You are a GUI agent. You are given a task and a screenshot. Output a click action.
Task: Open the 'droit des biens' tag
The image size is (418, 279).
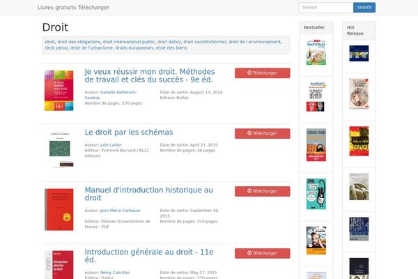[x=171, y=48]
